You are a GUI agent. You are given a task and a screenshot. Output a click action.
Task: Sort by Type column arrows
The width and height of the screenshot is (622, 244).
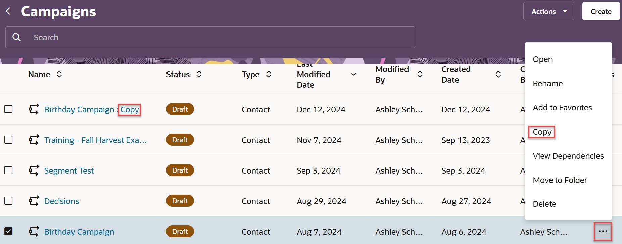click(x=268, y=74)
